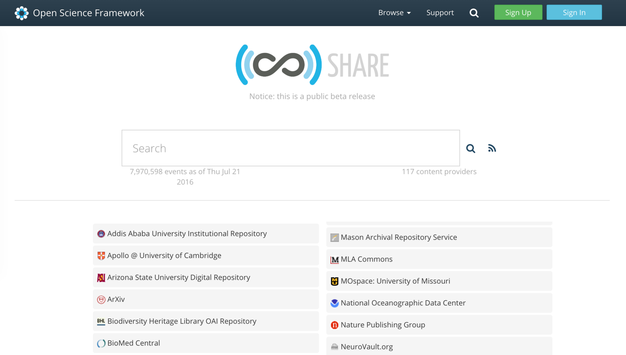Screen dimensions: 626x355
Task: Click the navbar search magnifier icon
Action: tap(474, 13)
